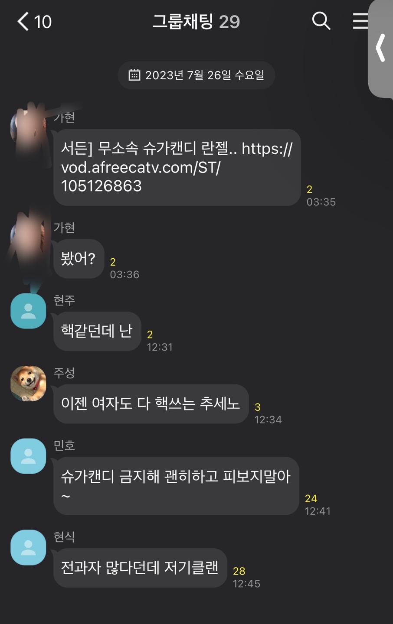Select the 봤어? message bubble

click(x=79, y=259)
